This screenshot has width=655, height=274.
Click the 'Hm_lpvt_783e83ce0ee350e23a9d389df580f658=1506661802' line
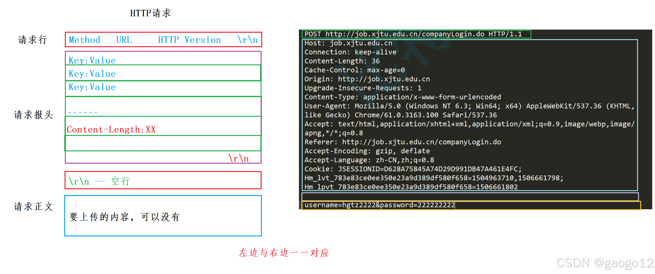click(411, 187)
